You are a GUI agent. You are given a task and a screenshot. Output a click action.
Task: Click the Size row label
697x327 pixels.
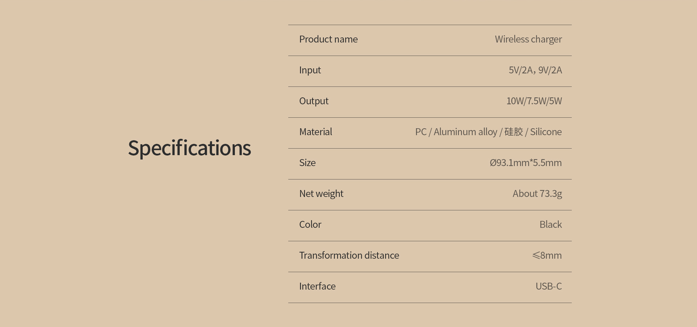tap(307, 163)
